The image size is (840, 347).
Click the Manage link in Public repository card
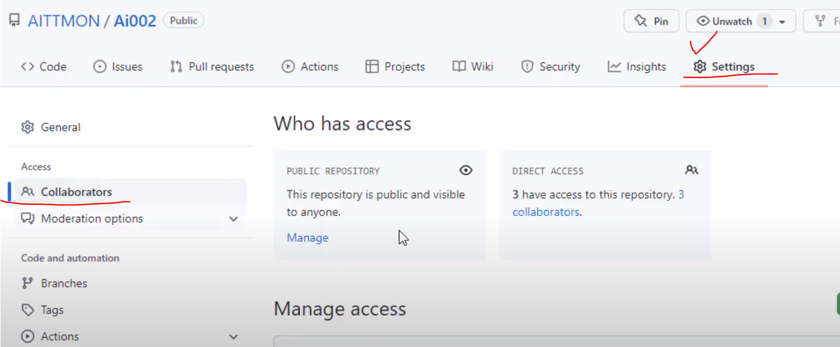308,237
